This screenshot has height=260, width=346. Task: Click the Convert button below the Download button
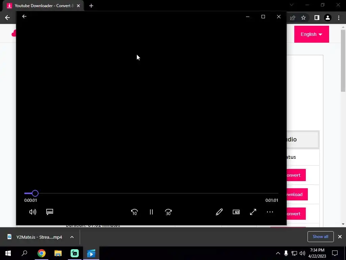click(296, 214)
